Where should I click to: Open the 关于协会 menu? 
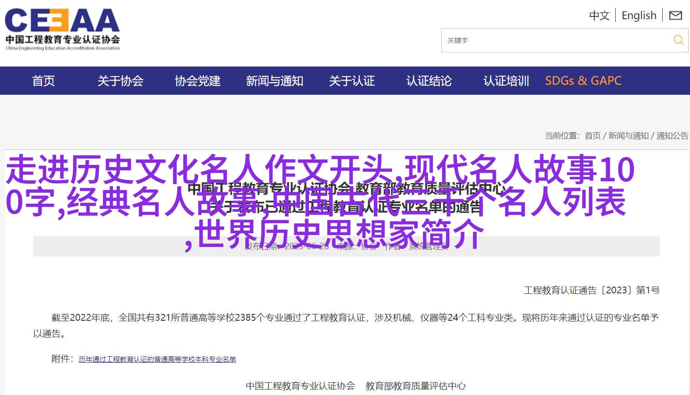click(120, 81)
